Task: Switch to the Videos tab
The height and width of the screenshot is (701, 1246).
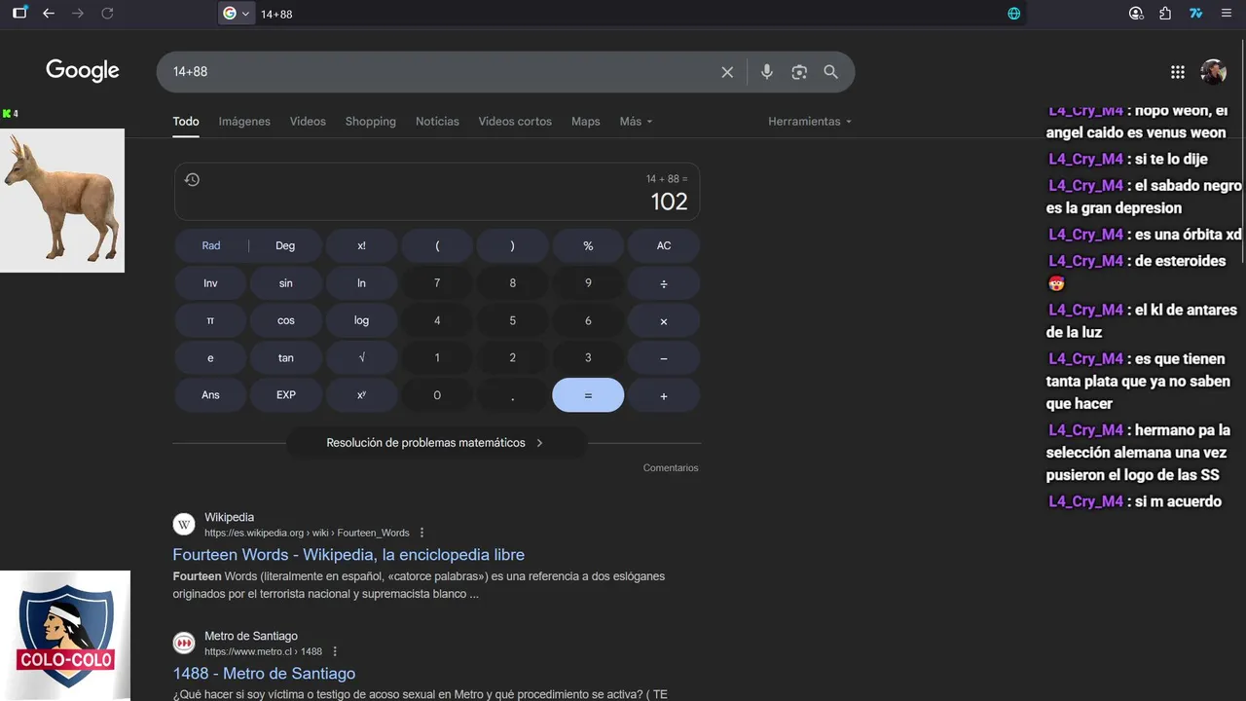Action: [308, 122]
